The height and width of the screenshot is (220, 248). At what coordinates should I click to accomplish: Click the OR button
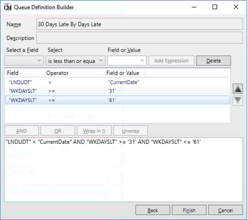pyautogui.click(x=58, y=131)
